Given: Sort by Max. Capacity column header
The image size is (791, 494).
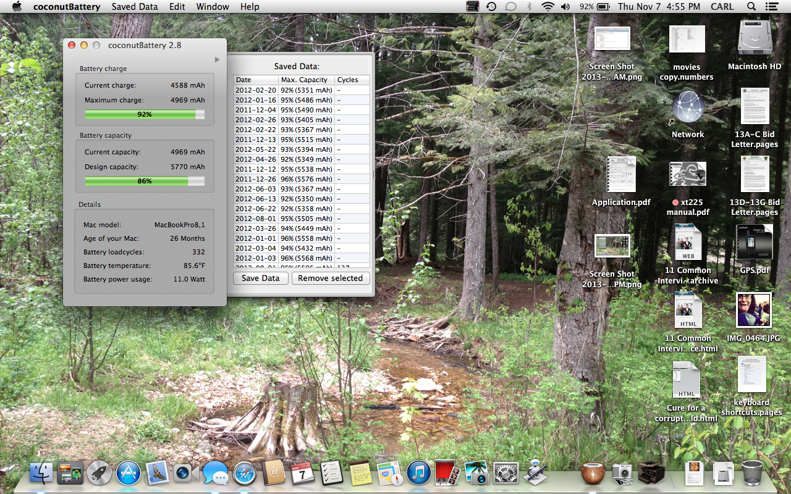Looking at the screenshot, I should [307, 80].
